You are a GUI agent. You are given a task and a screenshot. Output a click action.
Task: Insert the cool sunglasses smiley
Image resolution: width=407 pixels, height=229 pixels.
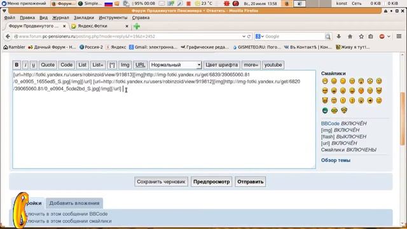[x=325, y=90]
